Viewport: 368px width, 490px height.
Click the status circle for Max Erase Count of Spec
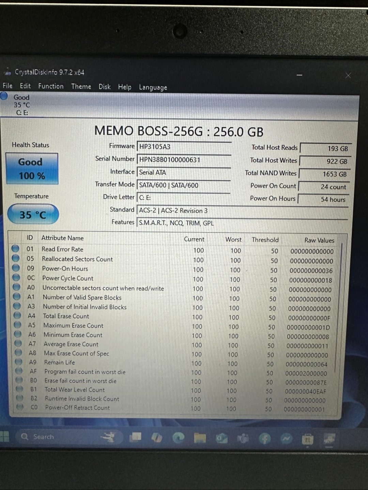pyautogui.click(x=19, y=353)
